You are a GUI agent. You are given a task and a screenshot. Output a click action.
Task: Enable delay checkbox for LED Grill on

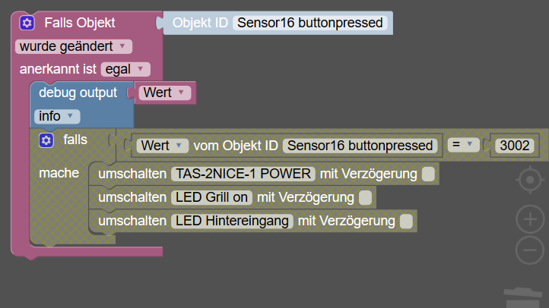[365, 197]
